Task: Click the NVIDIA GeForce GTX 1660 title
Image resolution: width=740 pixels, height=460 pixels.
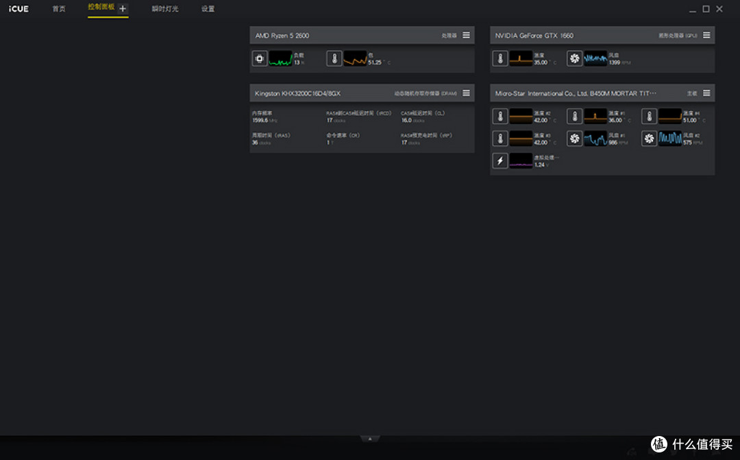Action: [534, 36]
